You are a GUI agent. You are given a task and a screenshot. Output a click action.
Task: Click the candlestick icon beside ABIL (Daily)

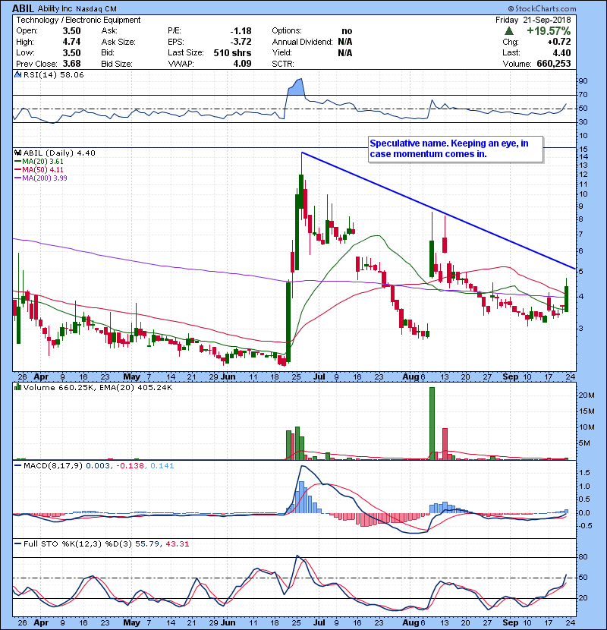[x=17, y=153]
